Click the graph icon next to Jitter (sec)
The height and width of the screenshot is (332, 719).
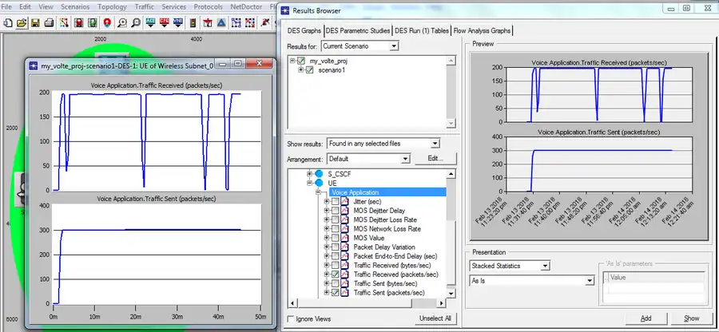(x=345, y=201)
